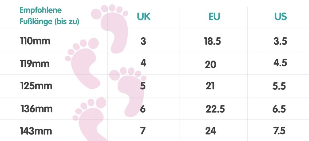The width and height of the screenshot is (309, 141).
Task: Click US size 5.5 value
Action: (279, 86)
